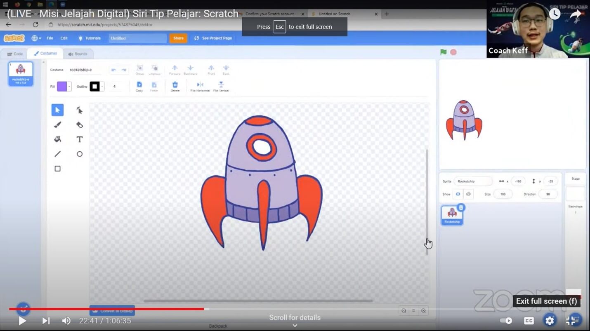590x331 pixels.
Task: Reset canvas zoom with equals icon
Action: (x=413, y=311)
